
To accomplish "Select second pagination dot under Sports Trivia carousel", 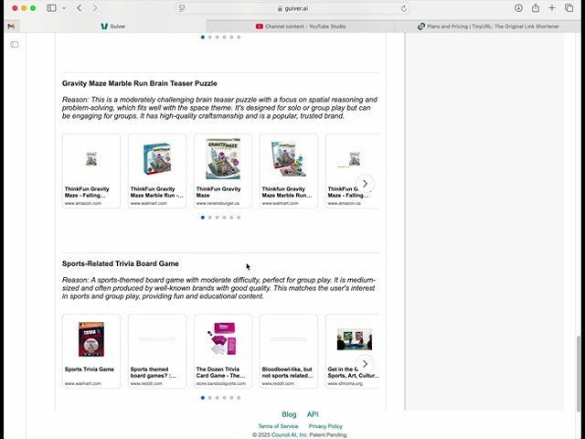I will (x=210, y=398).
